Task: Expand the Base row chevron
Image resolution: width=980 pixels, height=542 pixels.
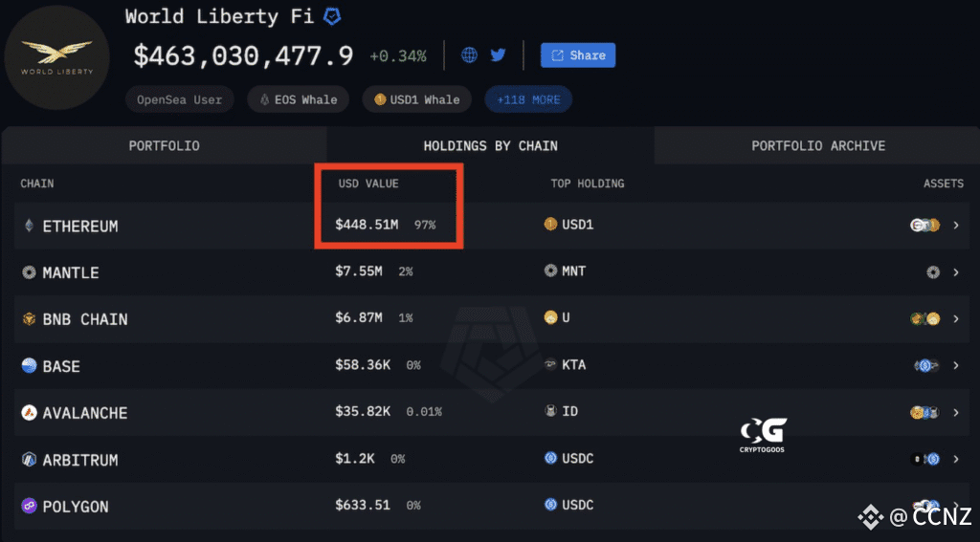Action: point(956,365)
